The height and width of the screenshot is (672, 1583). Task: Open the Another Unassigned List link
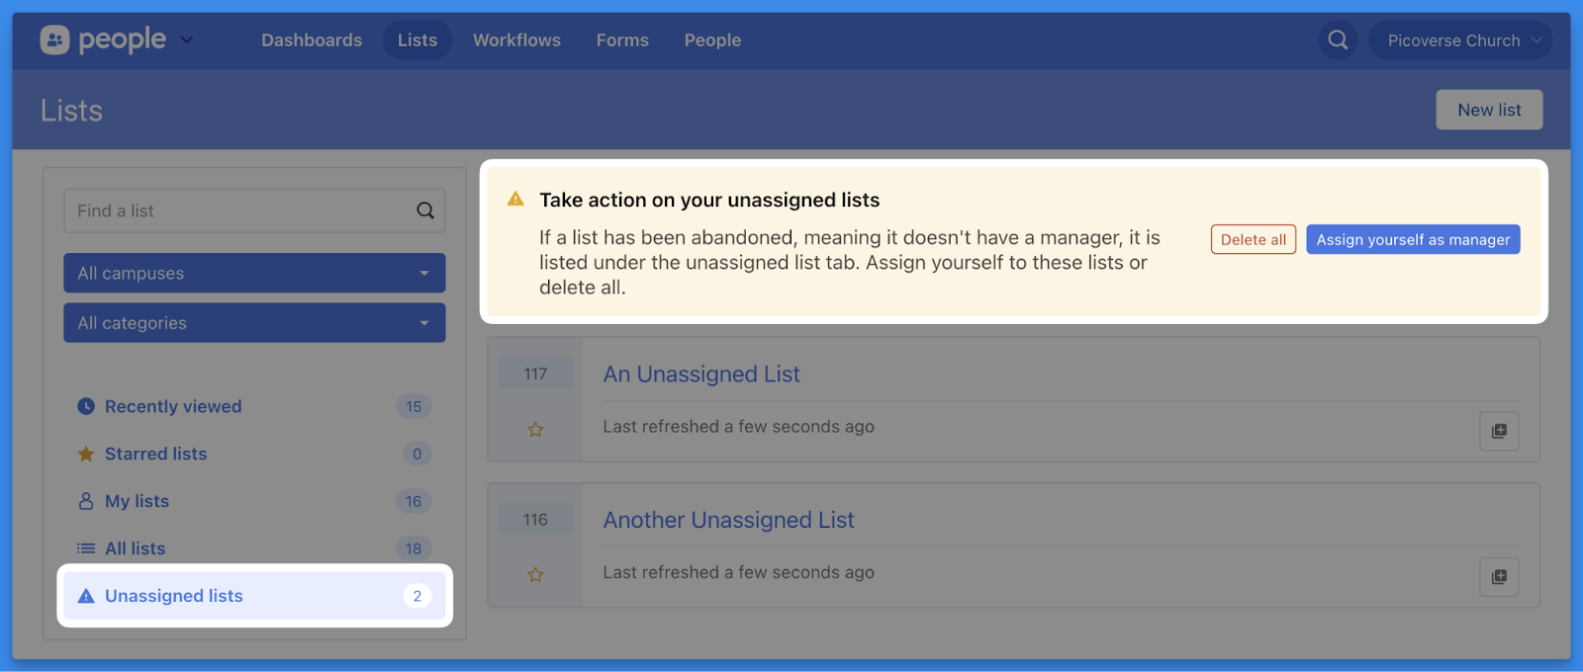[728, 520]
